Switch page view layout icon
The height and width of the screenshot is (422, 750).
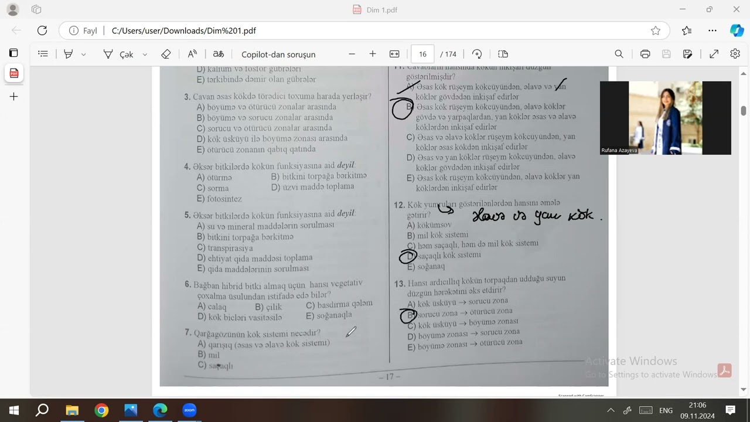[x=503, y=54]
